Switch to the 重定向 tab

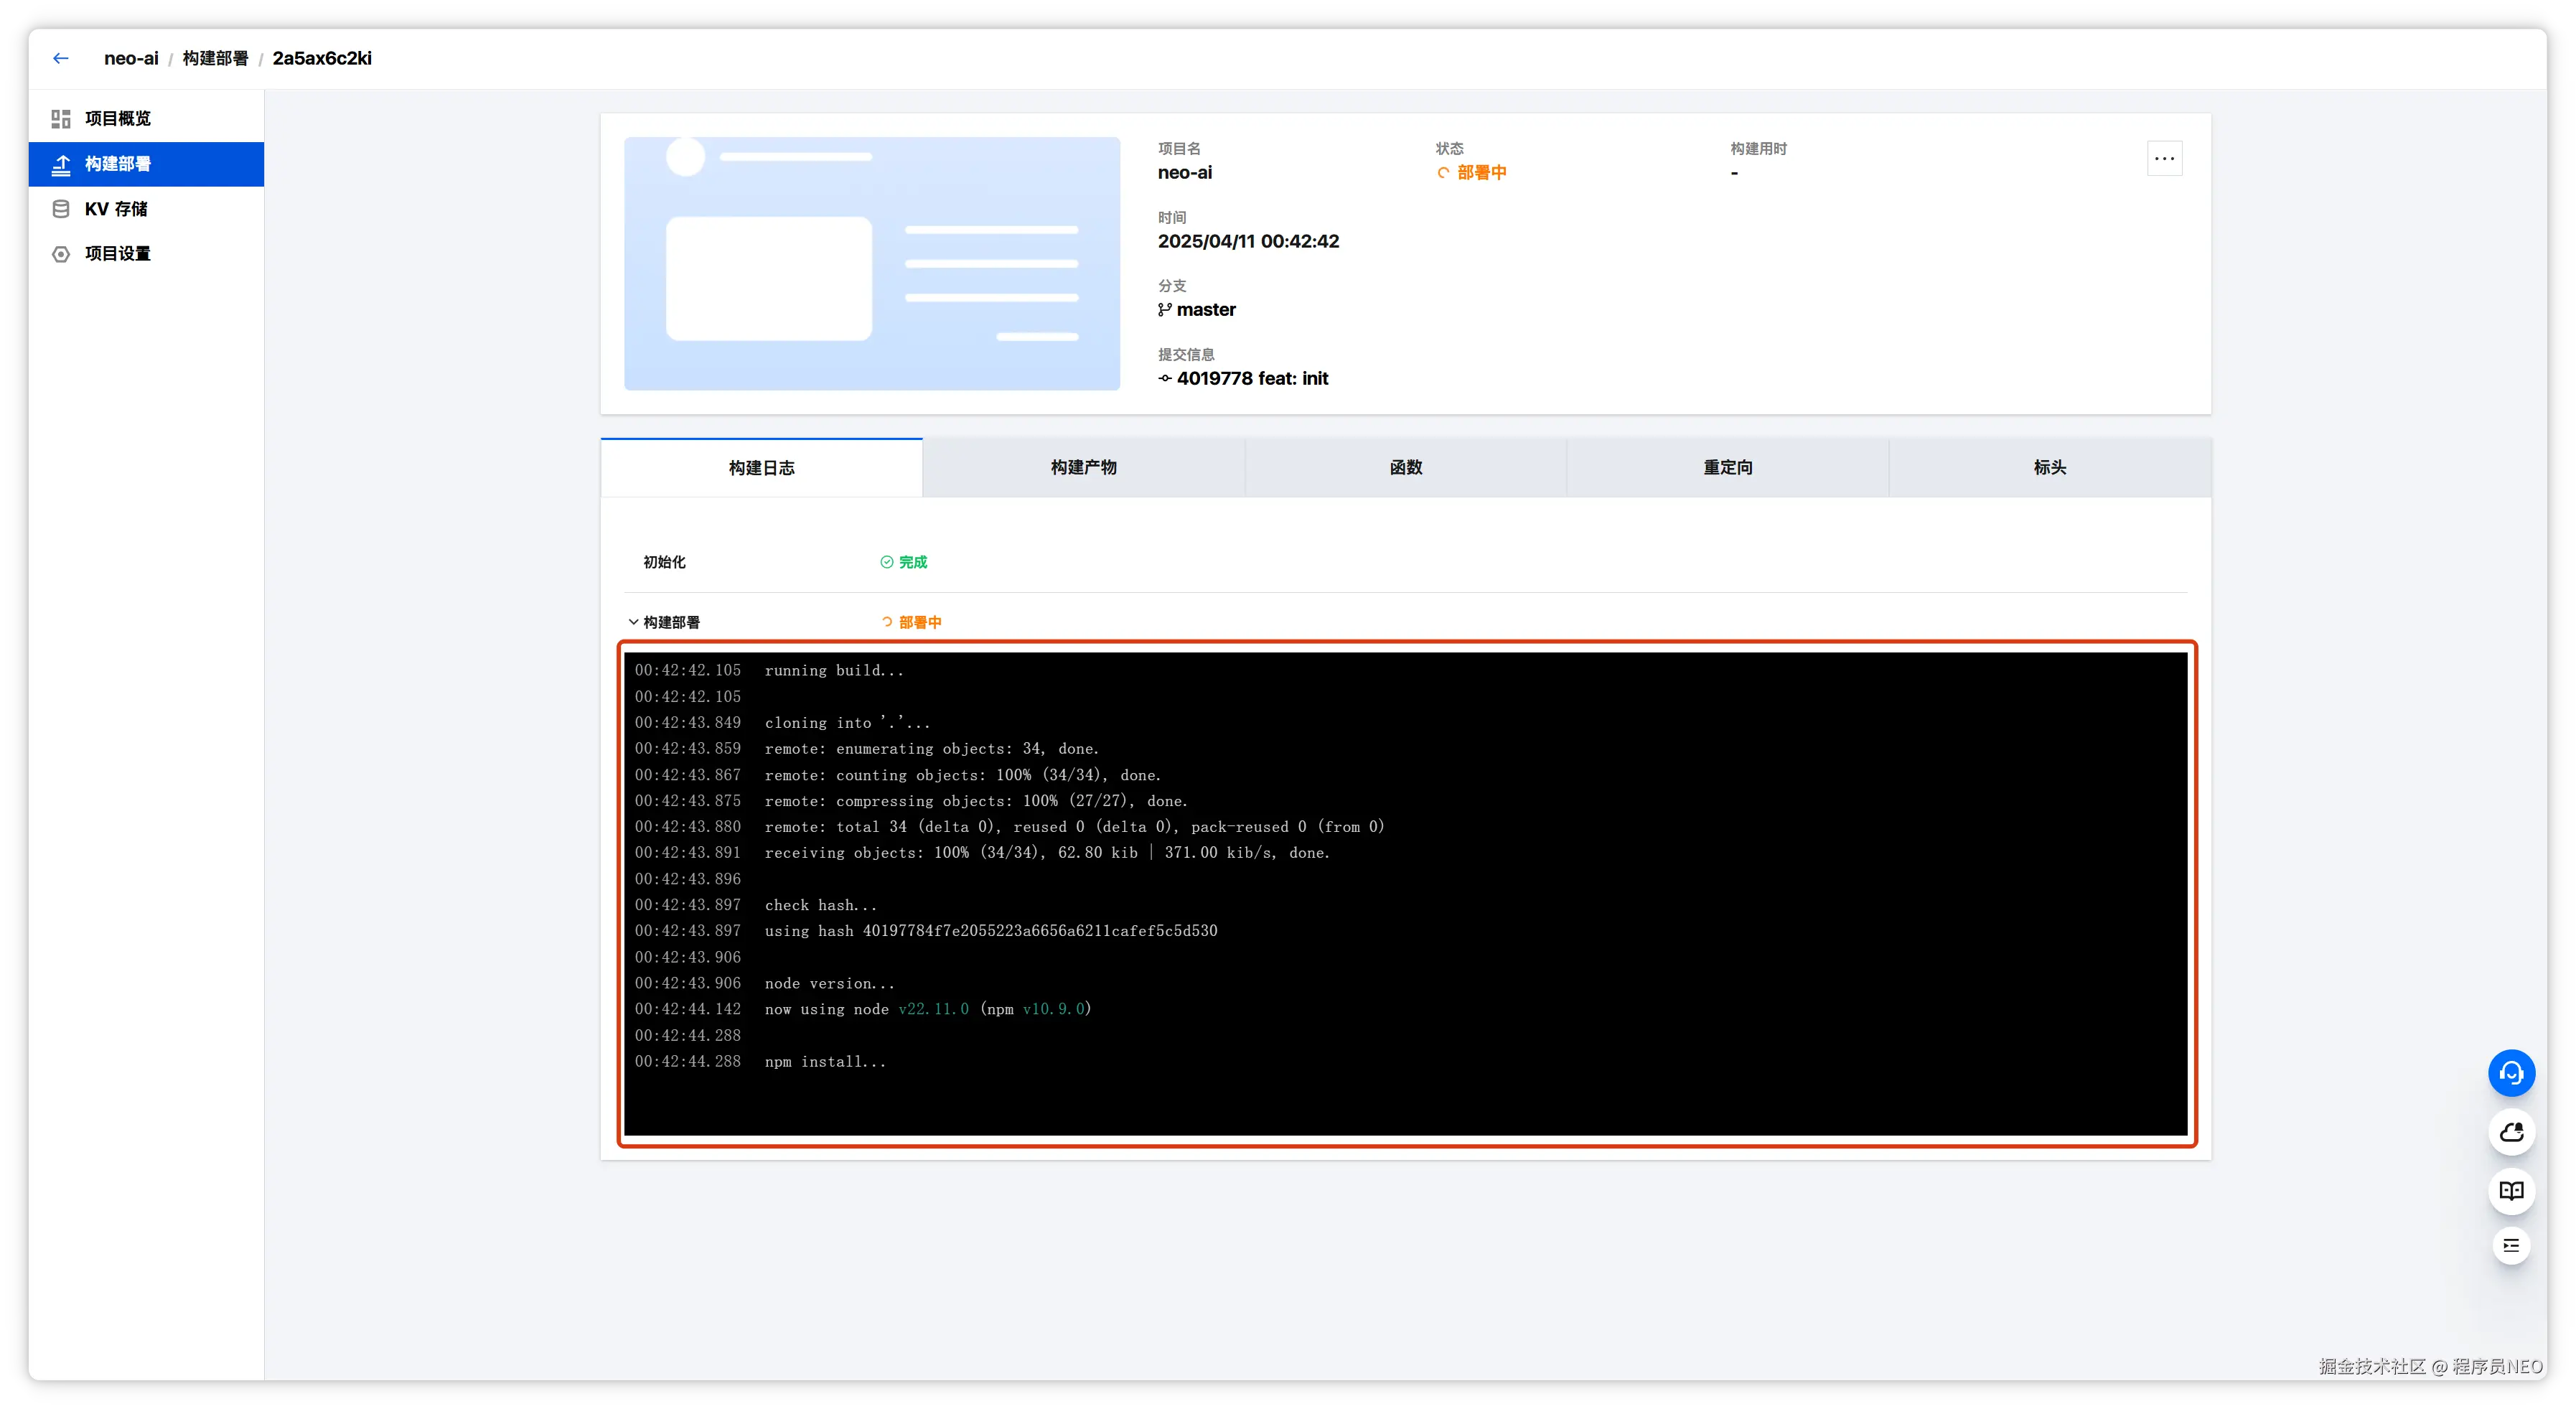coord(1727,467)
